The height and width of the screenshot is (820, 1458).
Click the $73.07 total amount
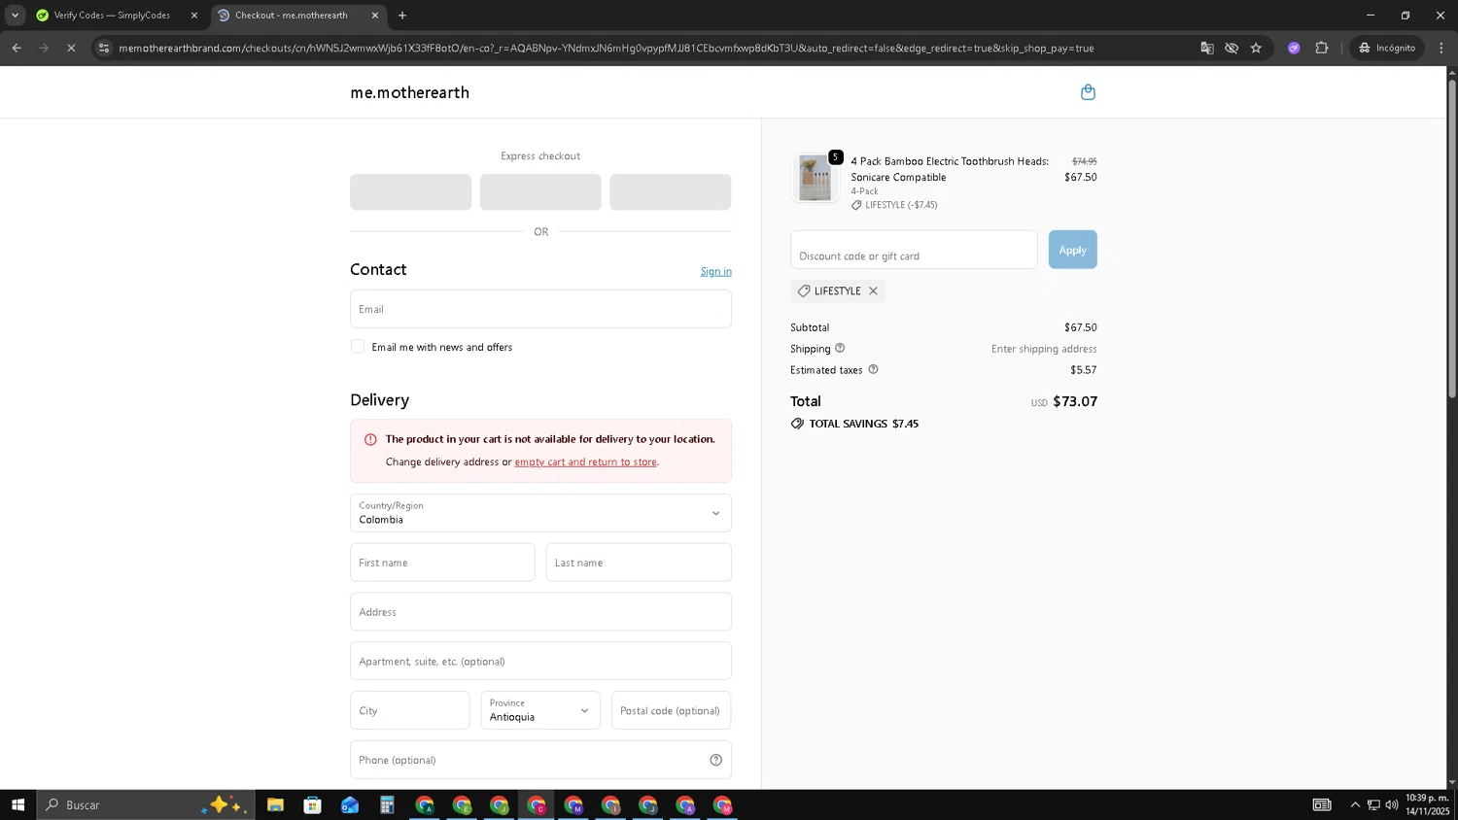pyautogui.click(x=1075, y=401)
